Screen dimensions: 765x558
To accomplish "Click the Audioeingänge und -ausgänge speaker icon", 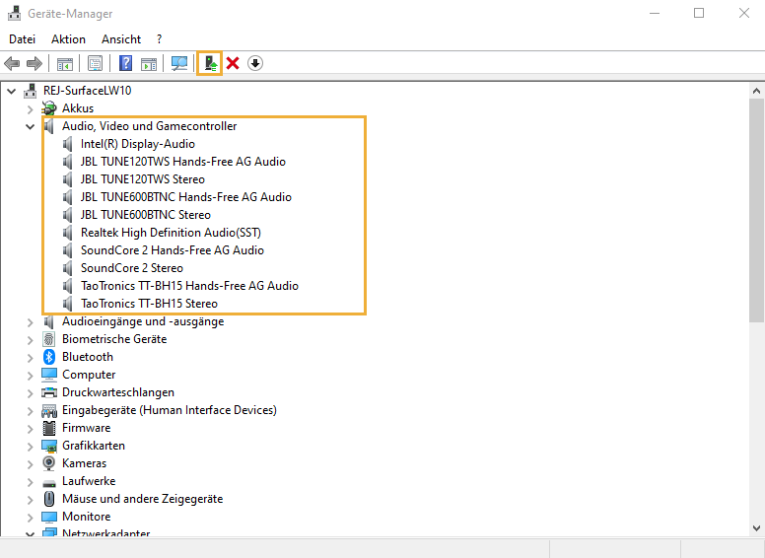I will [x=49, y=321].
